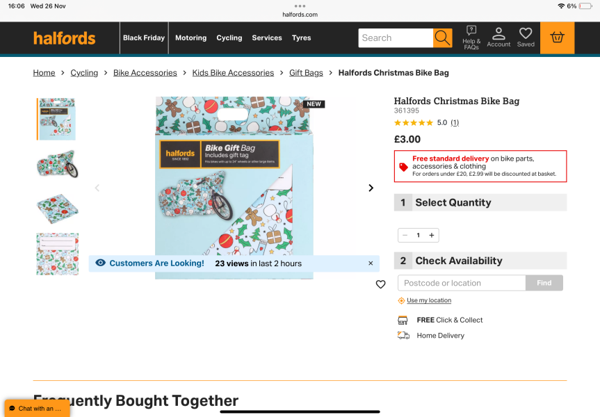Click the Find availability button
The width and height of the screenshot is (600, 417).
[x=544, y=283]
